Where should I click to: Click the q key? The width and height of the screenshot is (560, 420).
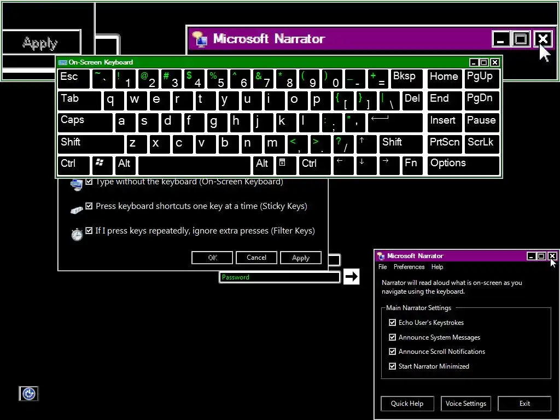(x=114, y=101)
